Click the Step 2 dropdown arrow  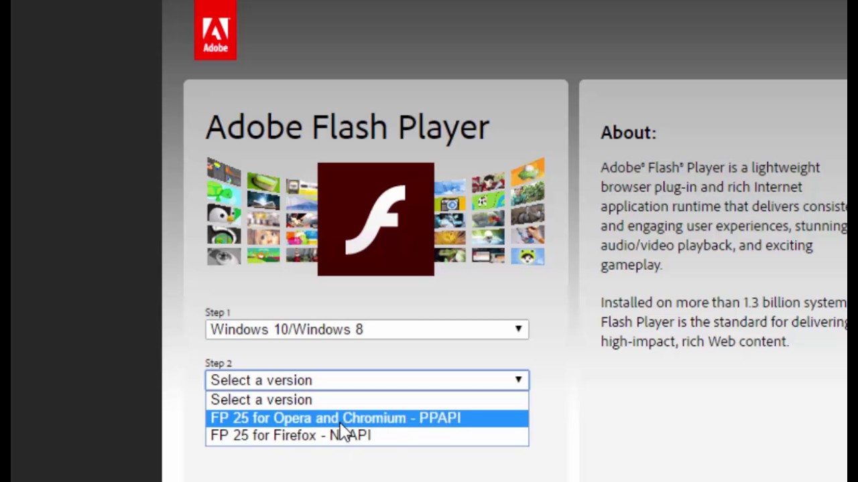pos(518,380)
